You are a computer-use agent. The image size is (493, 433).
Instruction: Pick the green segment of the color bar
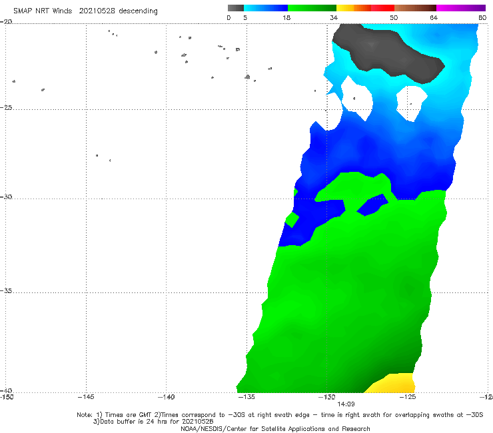pyautogui.click(x=312, y=8)
